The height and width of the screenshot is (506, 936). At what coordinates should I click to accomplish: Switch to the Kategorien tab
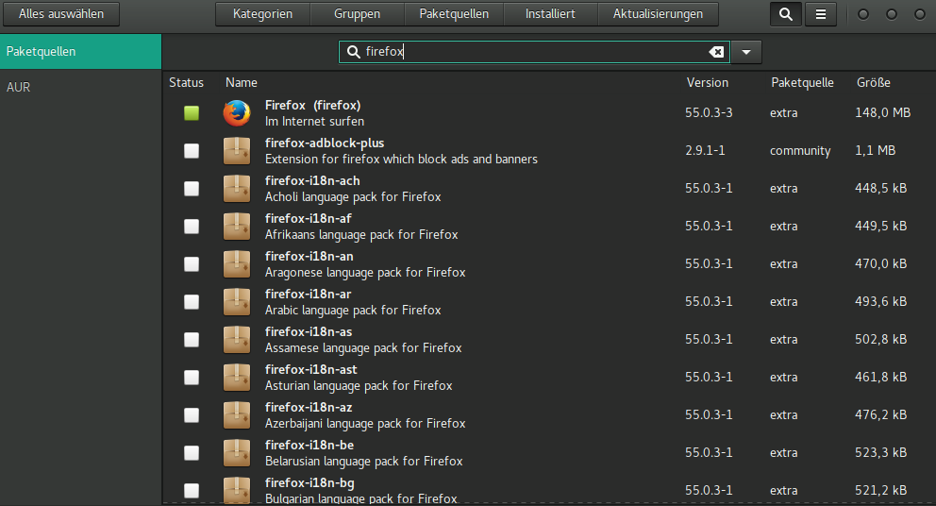pos(262,14)
